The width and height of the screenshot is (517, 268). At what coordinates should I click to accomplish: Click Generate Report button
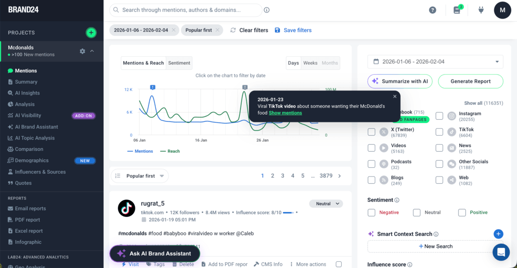470,81
